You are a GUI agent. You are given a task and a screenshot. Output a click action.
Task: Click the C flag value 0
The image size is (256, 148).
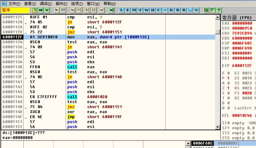coord(228,73)
